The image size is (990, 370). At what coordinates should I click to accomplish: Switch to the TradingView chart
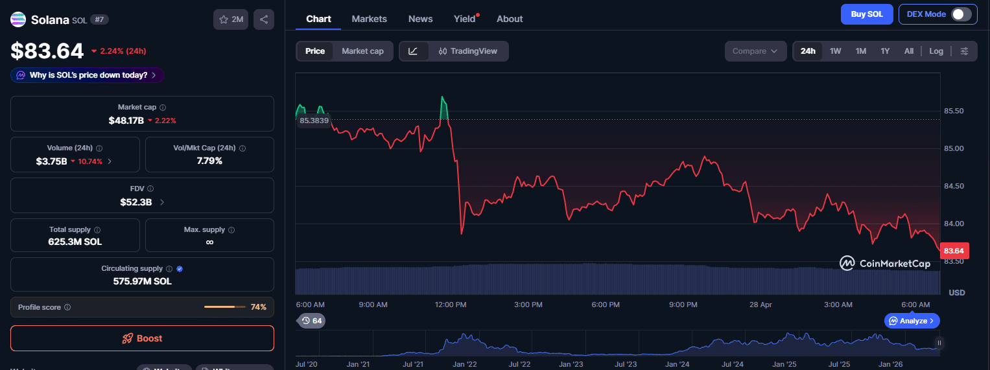(468, 51)
